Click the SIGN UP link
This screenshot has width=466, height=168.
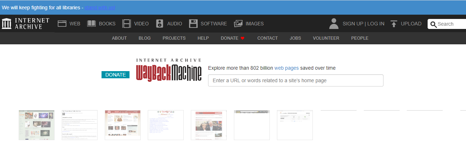click(353, 24)
